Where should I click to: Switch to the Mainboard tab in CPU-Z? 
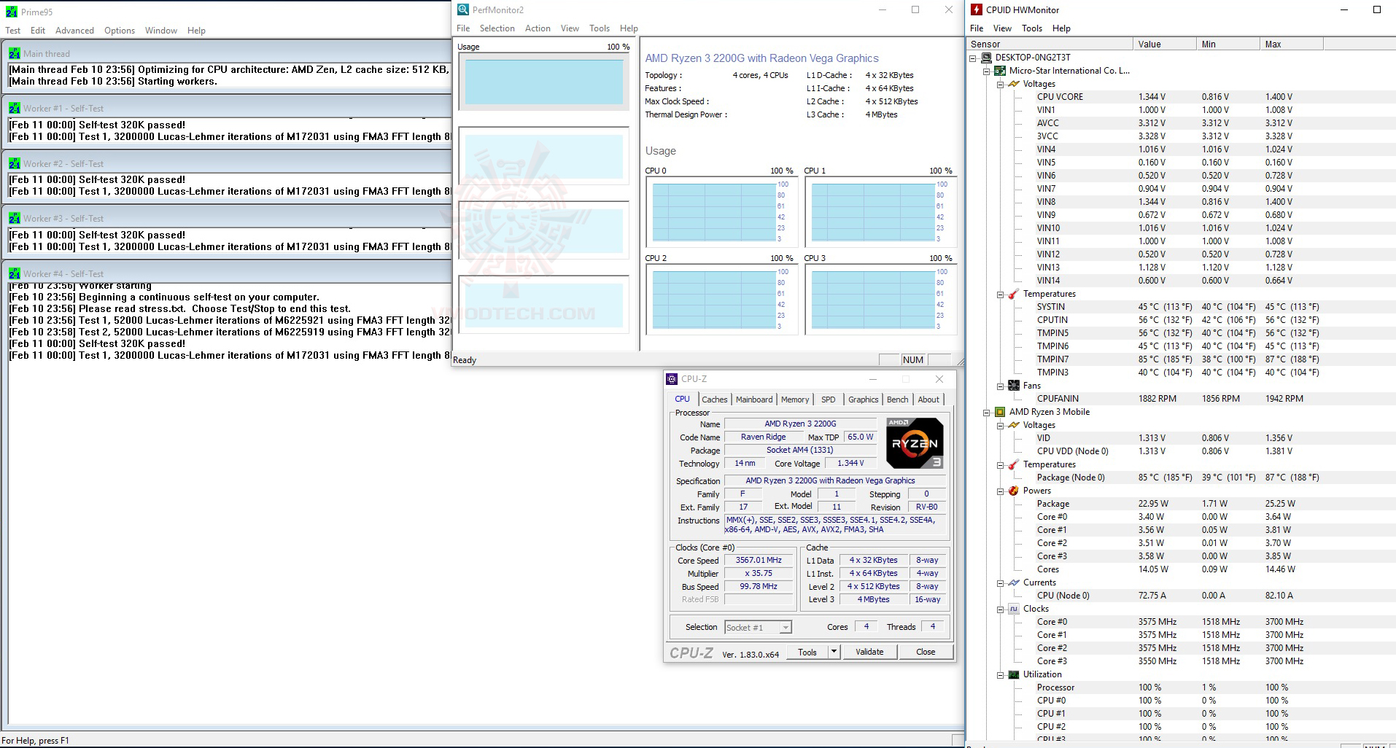point(754,400)
